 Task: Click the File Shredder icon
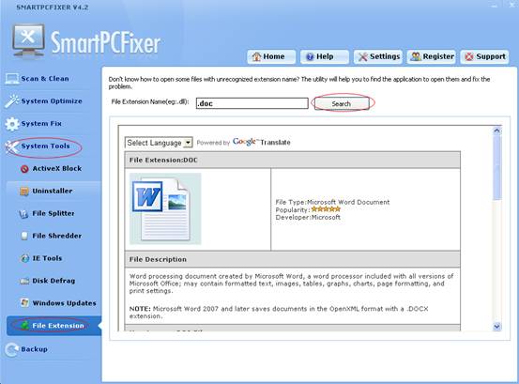[x=24, y=236]
